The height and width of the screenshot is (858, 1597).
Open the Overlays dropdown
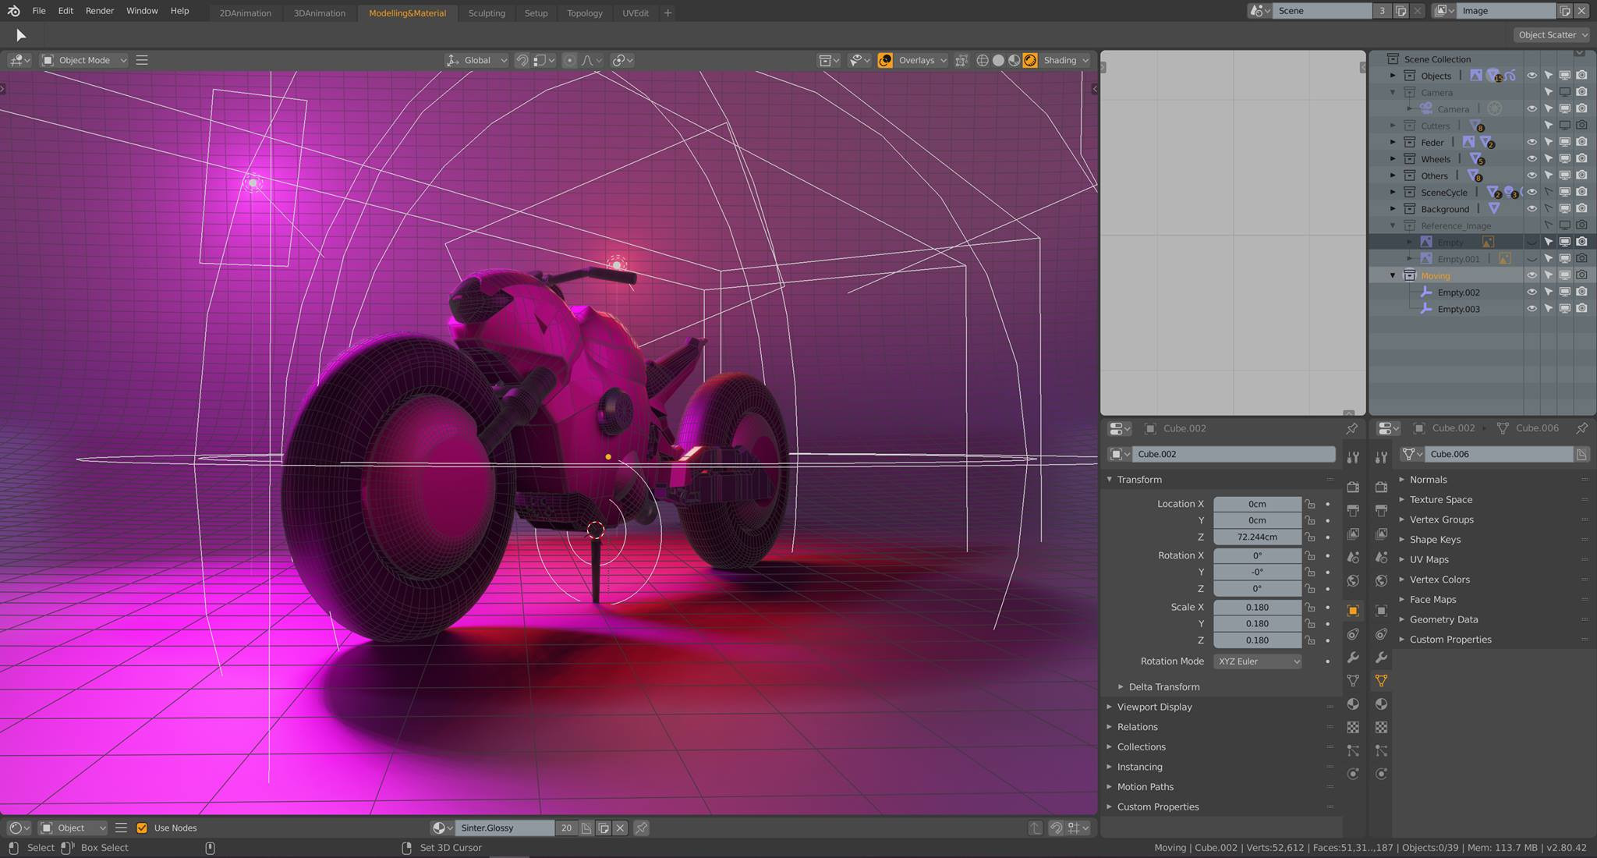(x=921, y=60)
